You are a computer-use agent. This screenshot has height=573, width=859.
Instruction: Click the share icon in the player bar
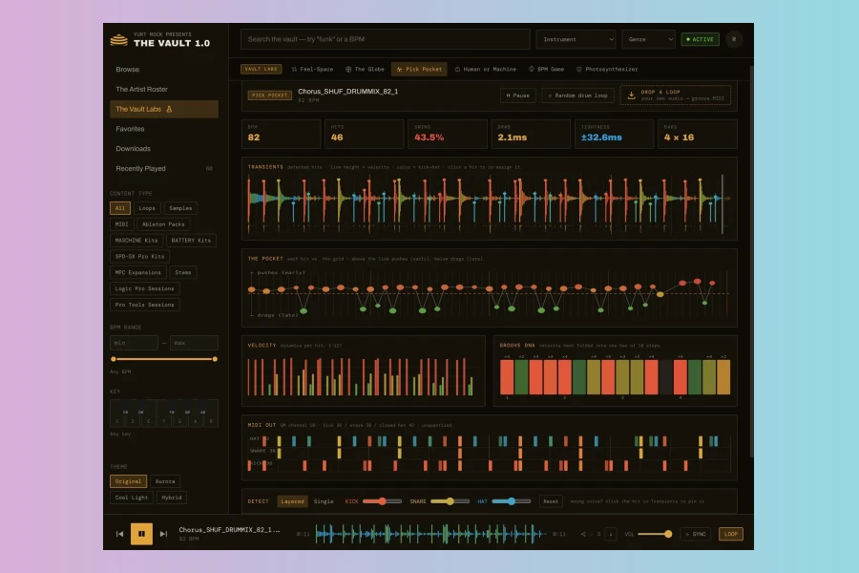point(583,534)
